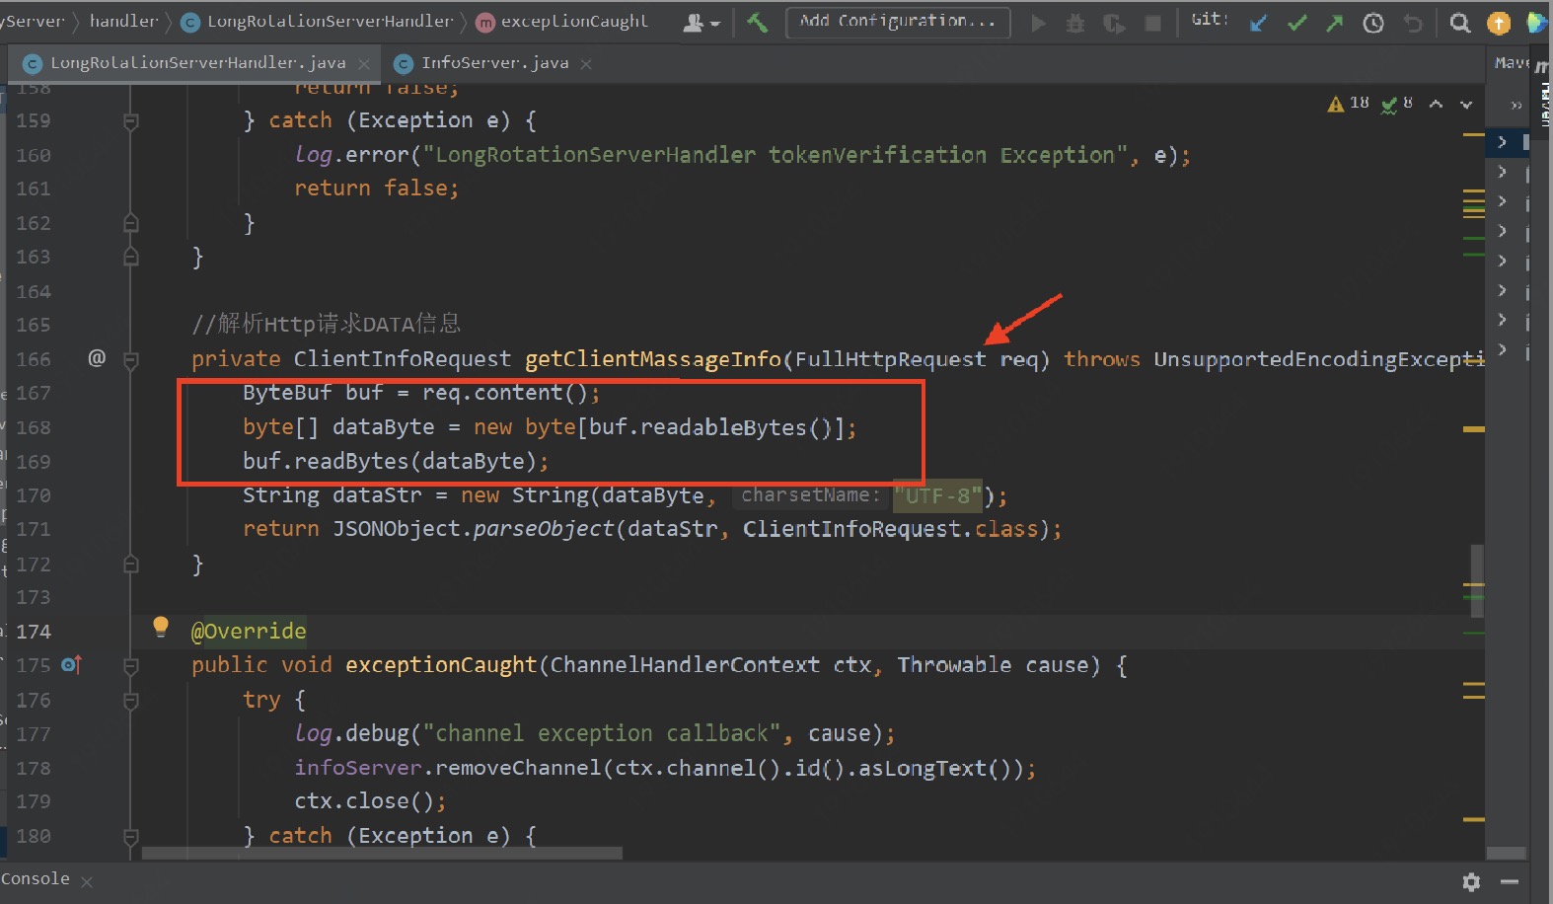
Task: Open the Console tab
Action: coord(36,879)
